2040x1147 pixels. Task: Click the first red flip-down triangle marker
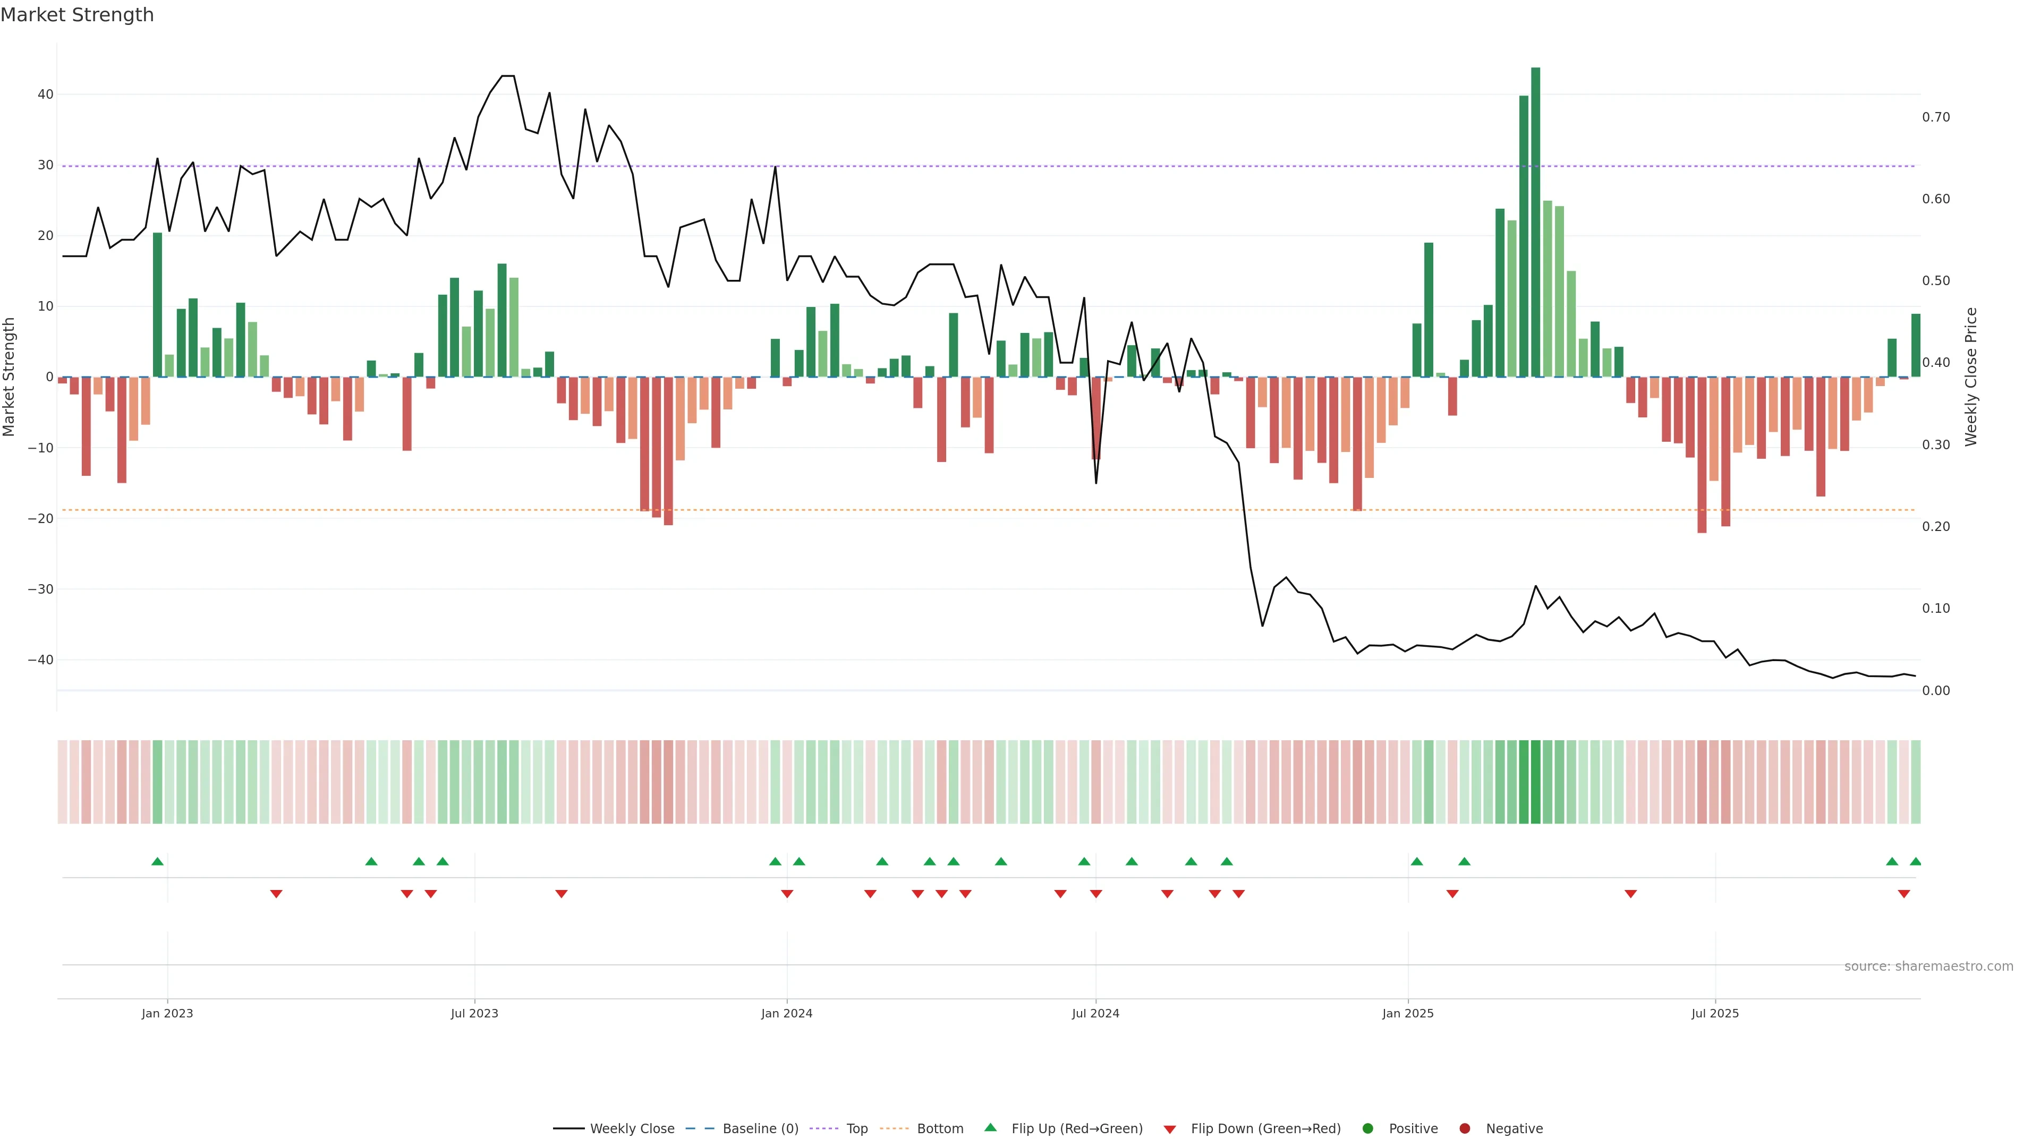[276, 894]
